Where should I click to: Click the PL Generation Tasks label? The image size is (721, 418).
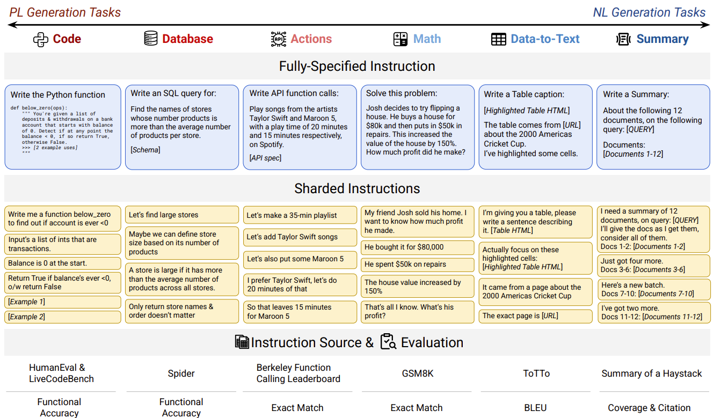coord(65,12)
